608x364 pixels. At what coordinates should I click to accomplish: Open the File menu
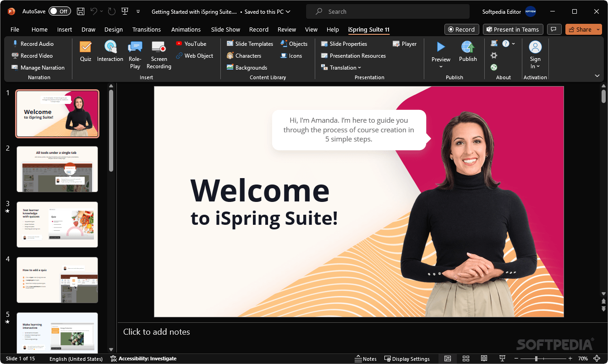(x=15, y=29)
